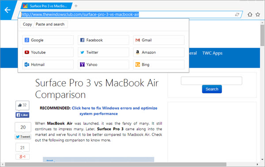The height and width of the screenshot is (167, 265).
Task: Open the Facebook shortcut tile
Action: (103, 40)
